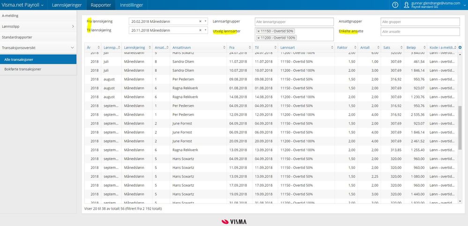Open the Visma.net Payroll app switcher
This screenshot has width=468, height=226.
pyautogui.click(x=22, y=5)
